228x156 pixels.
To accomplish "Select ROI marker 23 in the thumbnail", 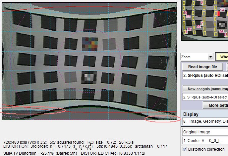I will [x=188, y=16].
